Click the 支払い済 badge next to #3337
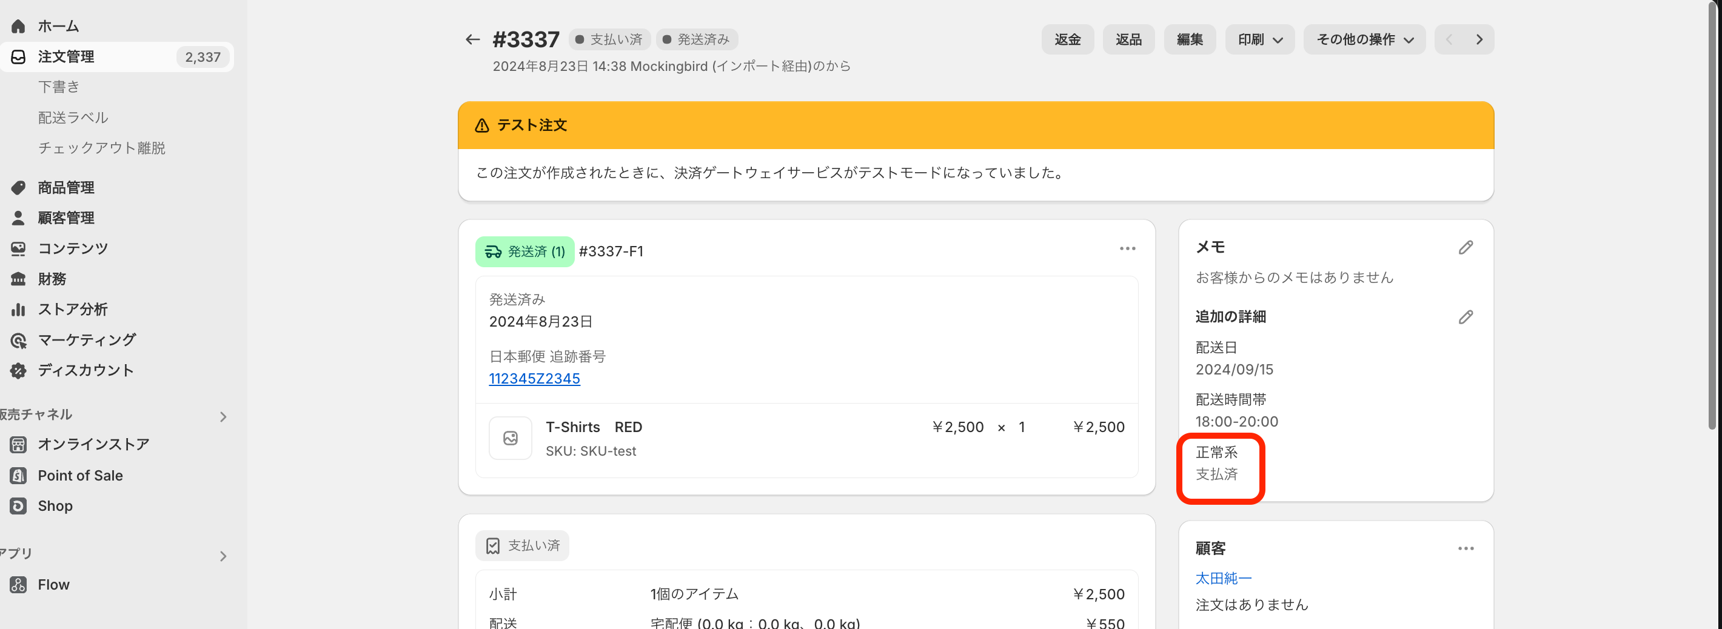This screenshot has width=1722, height=629. (x=609, y=39)
